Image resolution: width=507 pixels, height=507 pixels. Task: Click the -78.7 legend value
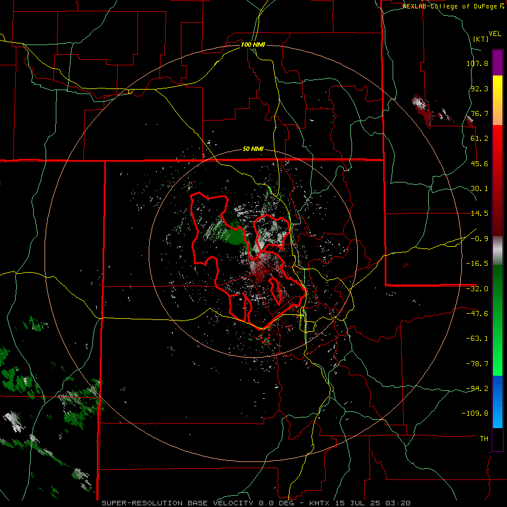477,364
